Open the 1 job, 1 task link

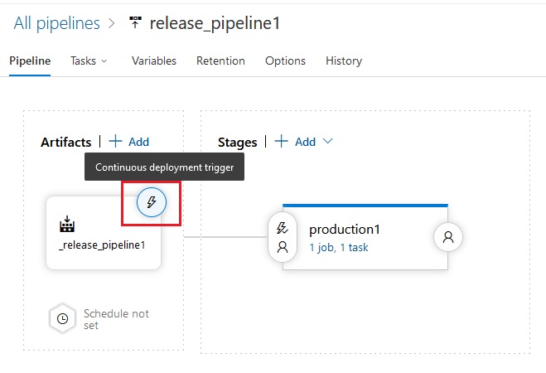[x=339, y=248]
